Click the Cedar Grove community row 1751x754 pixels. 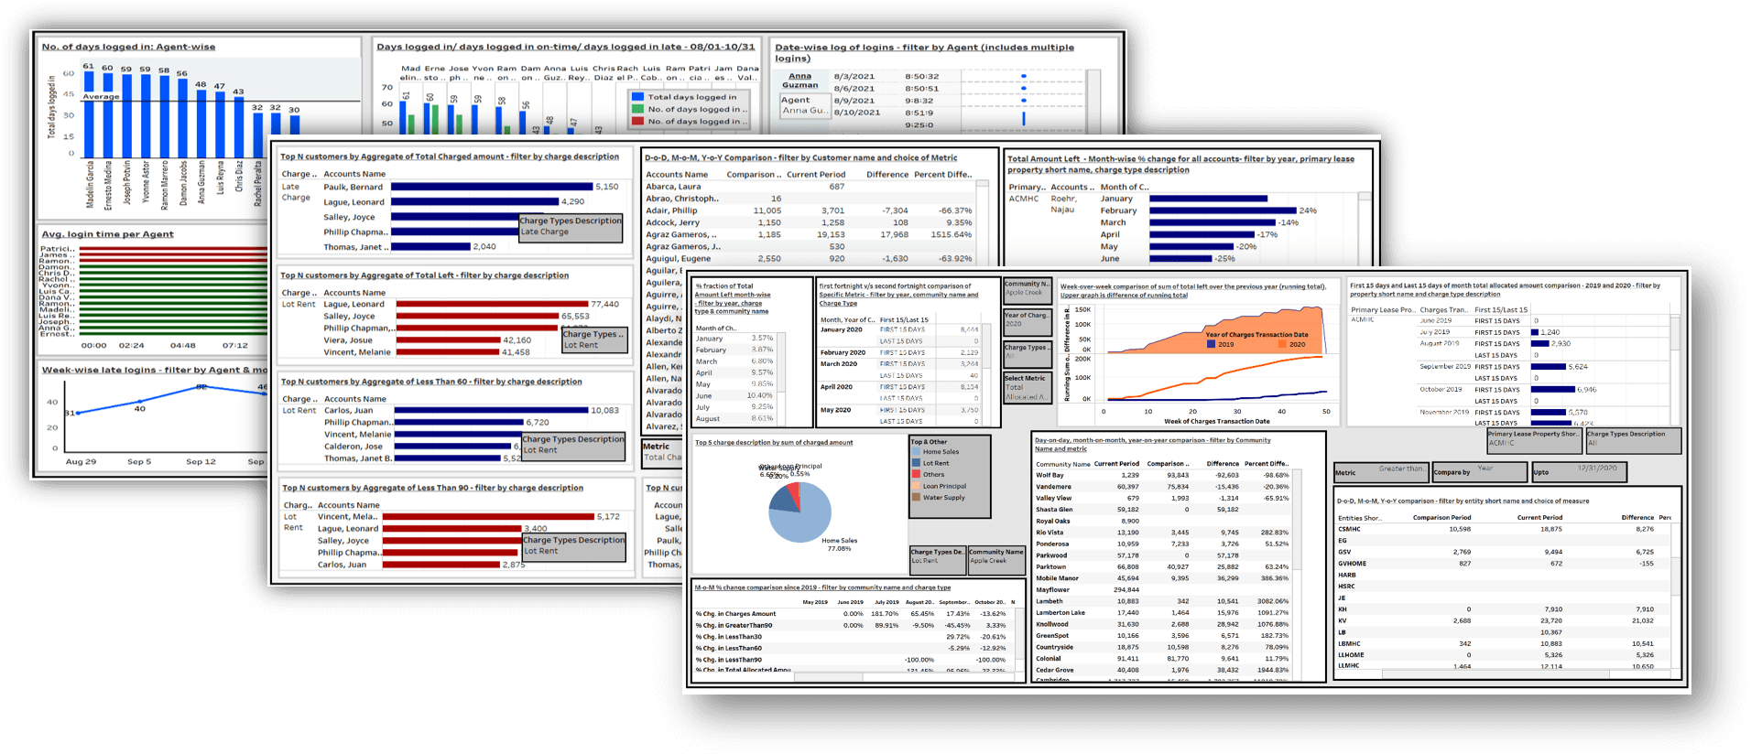(1162, 670)
